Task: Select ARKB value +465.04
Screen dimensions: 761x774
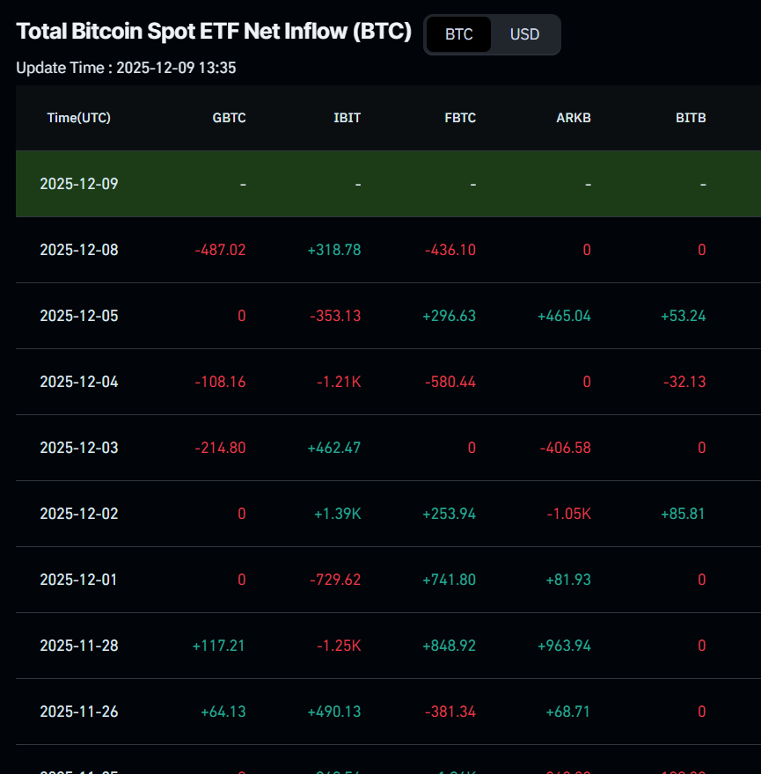Action: (564, 316)
